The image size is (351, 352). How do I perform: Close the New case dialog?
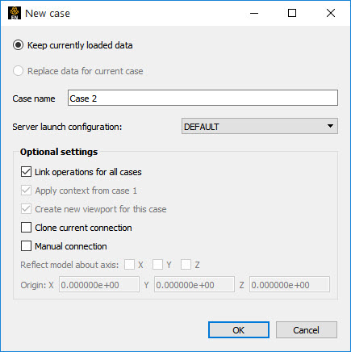(x=331, y=13)
